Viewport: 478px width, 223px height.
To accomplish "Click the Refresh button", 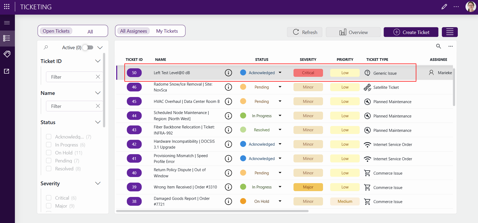I will tap(305, 32).
